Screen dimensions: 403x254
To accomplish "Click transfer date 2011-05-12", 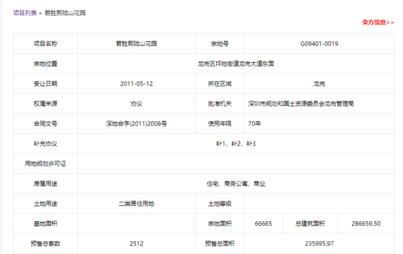I will pos(136,83).
